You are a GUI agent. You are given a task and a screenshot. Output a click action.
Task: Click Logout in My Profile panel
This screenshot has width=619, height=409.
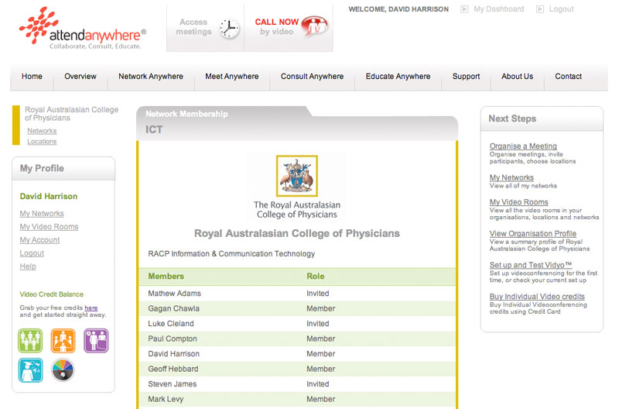[x=32, y=253]
